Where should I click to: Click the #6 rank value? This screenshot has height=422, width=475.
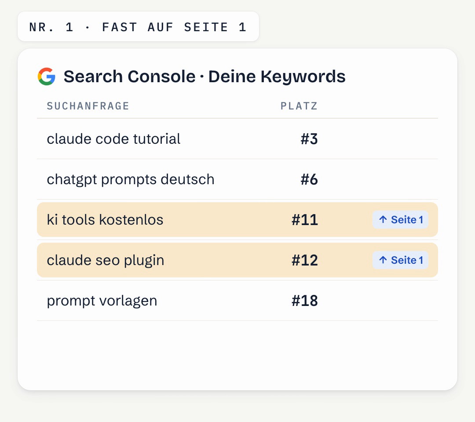(x=309, y=179)
